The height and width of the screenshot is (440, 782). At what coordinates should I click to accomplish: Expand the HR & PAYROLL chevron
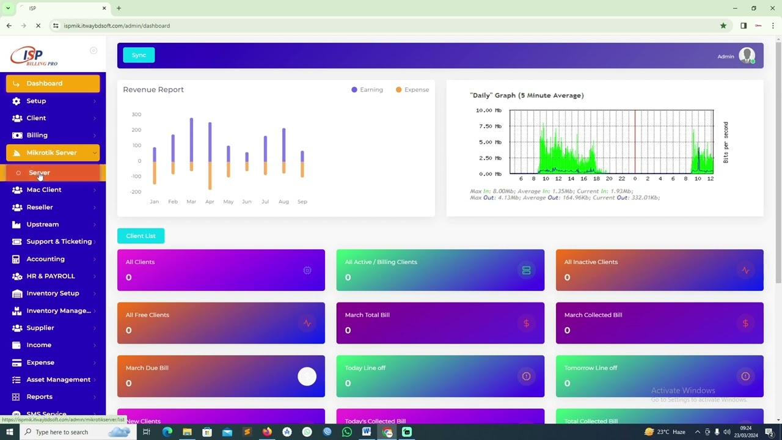95,276
